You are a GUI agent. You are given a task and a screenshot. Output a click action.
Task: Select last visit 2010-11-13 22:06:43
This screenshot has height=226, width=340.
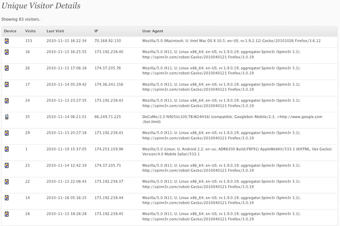(x=66, y=181)
